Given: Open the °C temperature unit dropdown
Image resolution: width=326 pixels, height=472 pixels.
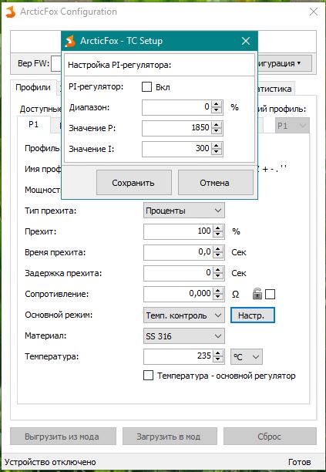Looking at the screenshot, I should [247, 357].
